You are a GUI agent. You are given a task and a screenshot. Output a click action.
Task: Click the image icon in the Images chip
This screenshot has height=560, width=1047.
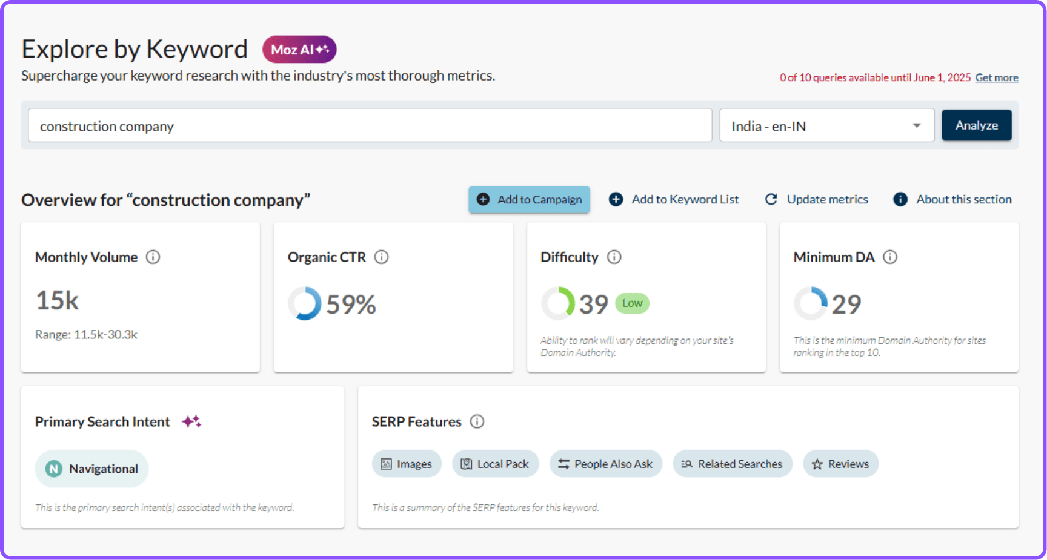(x=386, y=464)
